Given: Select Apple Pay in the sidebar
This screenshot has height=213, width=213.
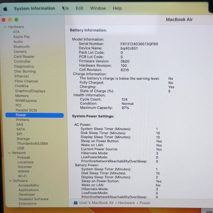Looking at the screenshot, I should (x=22, y=37).
